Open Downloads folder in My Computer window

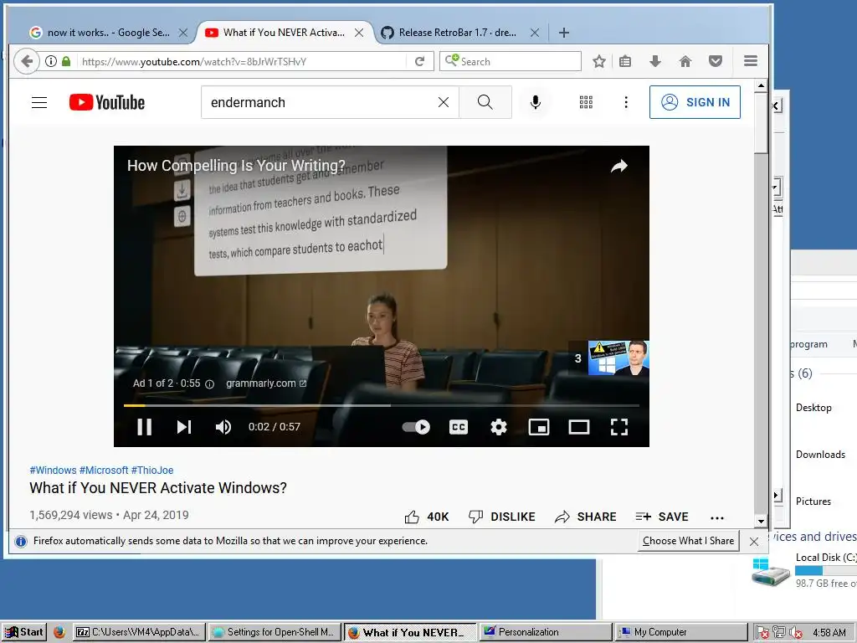pyautogui.click(x=820, y=455)
